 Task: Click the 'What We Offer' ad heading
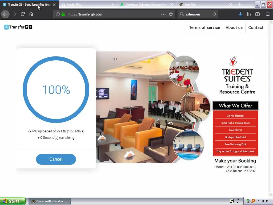coord(235,106)
